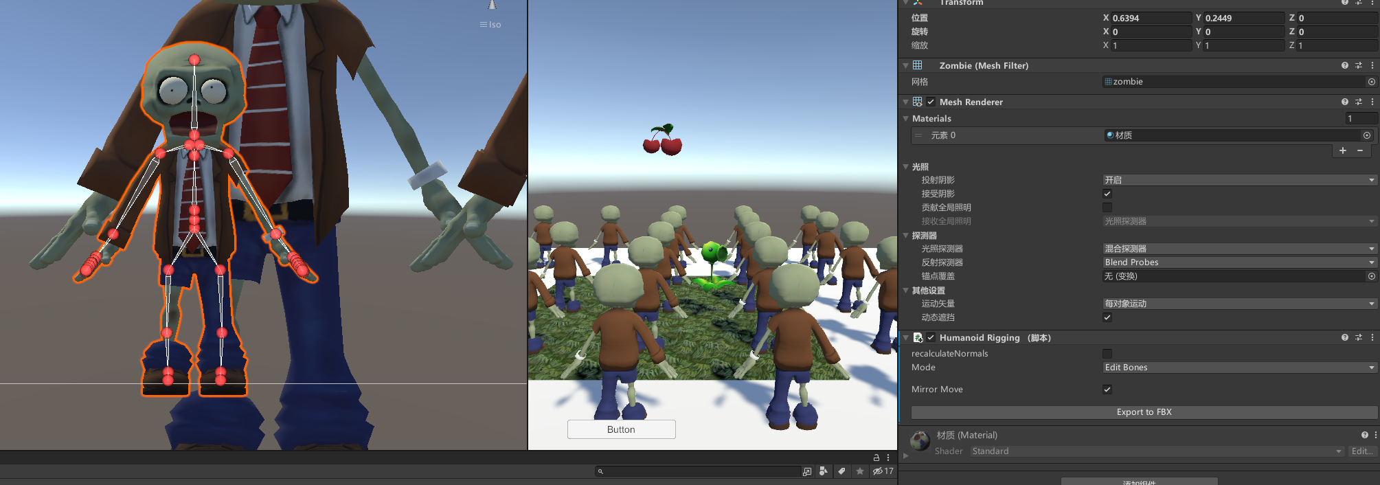This screenshot has height=485, width=1380.
Task: Click the Export to FBX button
Action: point(1144,412)
